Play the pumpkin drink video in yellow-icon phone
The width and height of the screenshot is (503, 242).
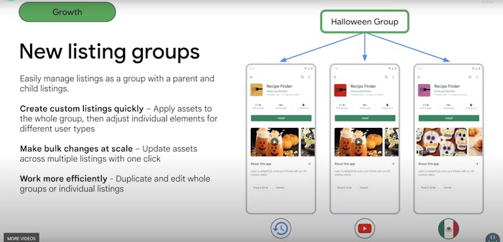click(274, 142)
